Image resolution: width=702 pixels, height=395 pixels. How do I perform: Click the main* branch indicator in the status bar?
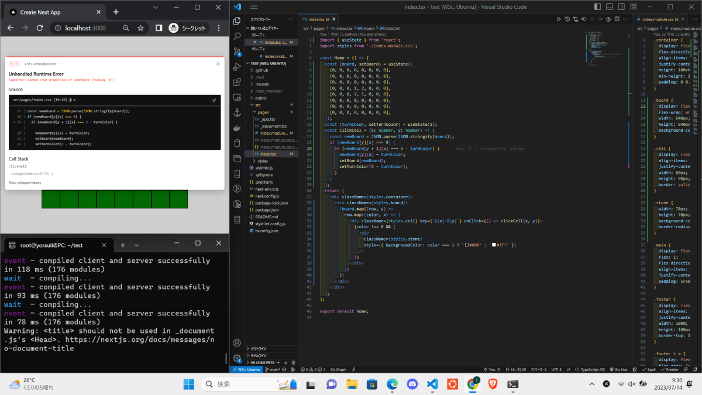click(x=273, y=370)
